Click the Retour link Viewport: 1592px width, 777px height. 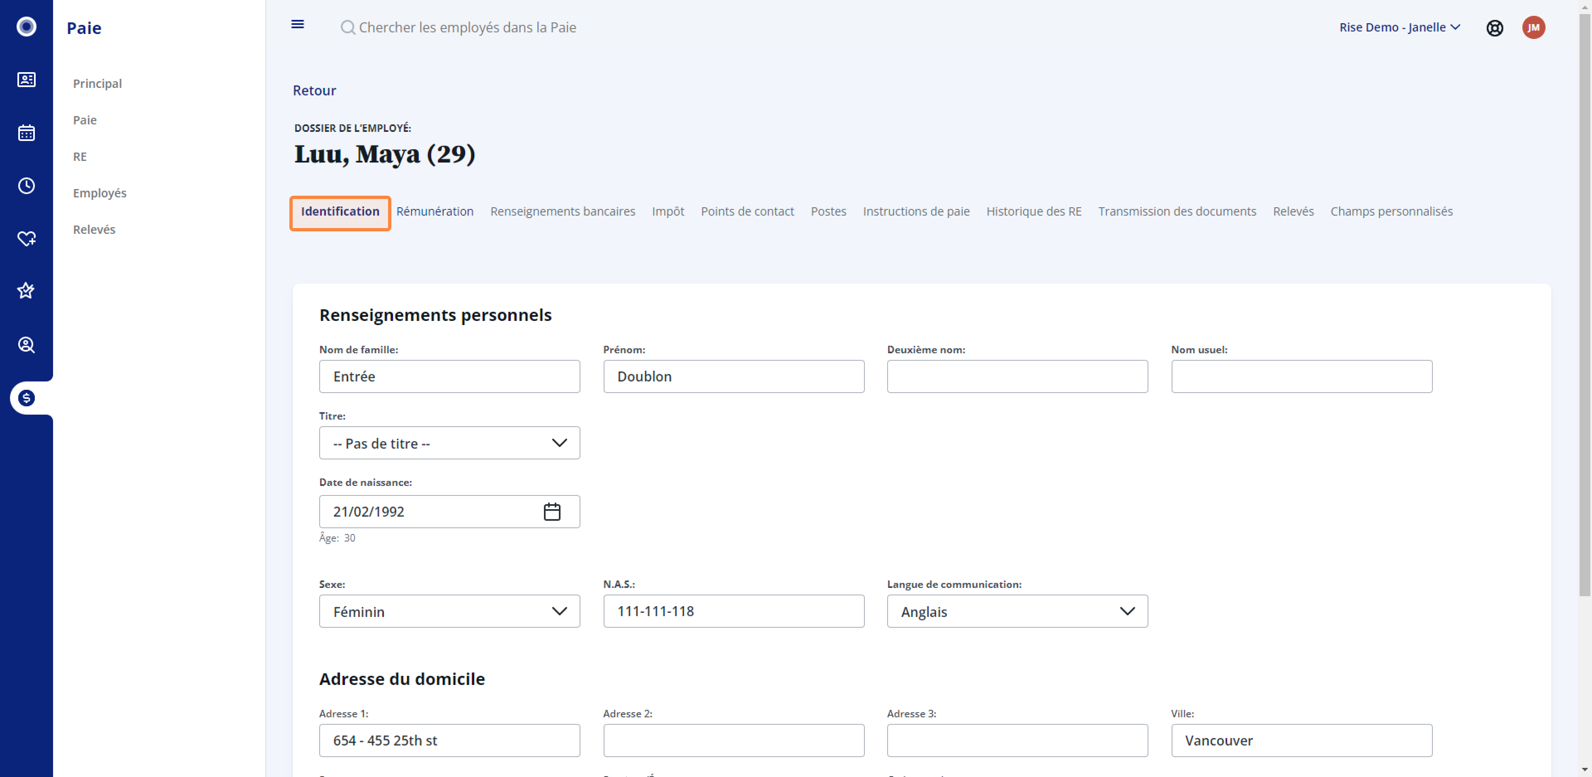point(314,90)
